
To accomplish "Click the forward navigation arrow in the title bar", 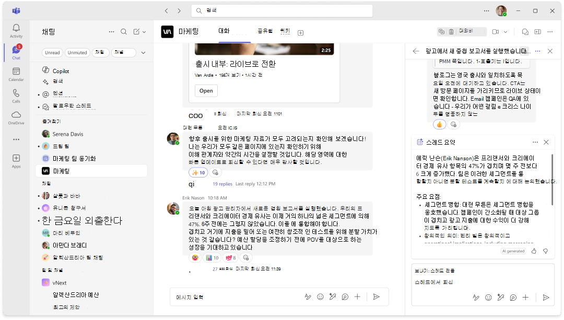I will tap(179, 11).
